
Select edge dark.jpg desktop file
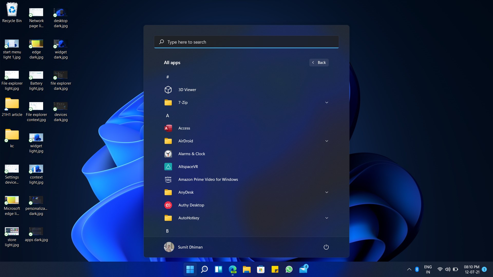(36, 49)
